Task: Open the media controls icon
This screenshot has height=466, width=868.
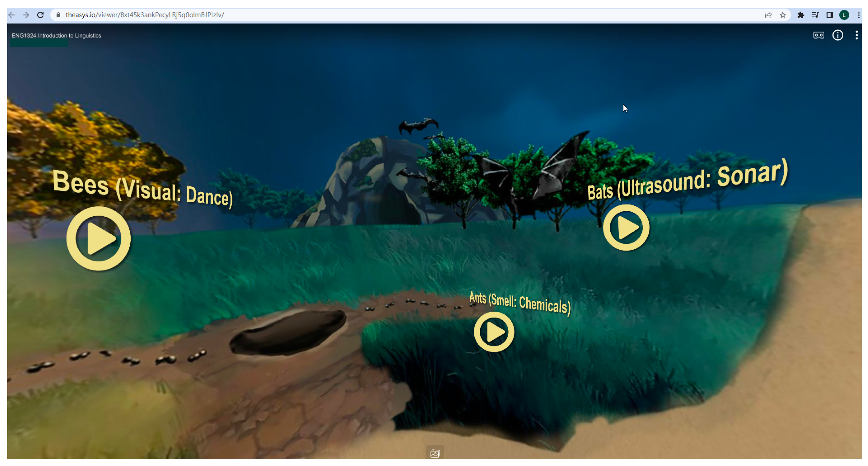Action: (815, 15)
